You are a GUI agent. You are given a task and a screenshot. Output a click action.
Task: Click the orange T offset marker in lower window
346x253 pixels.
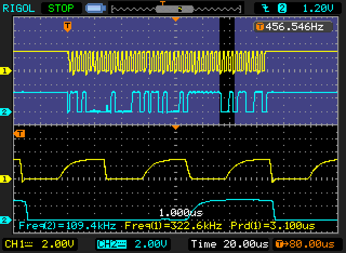[19, 133]
